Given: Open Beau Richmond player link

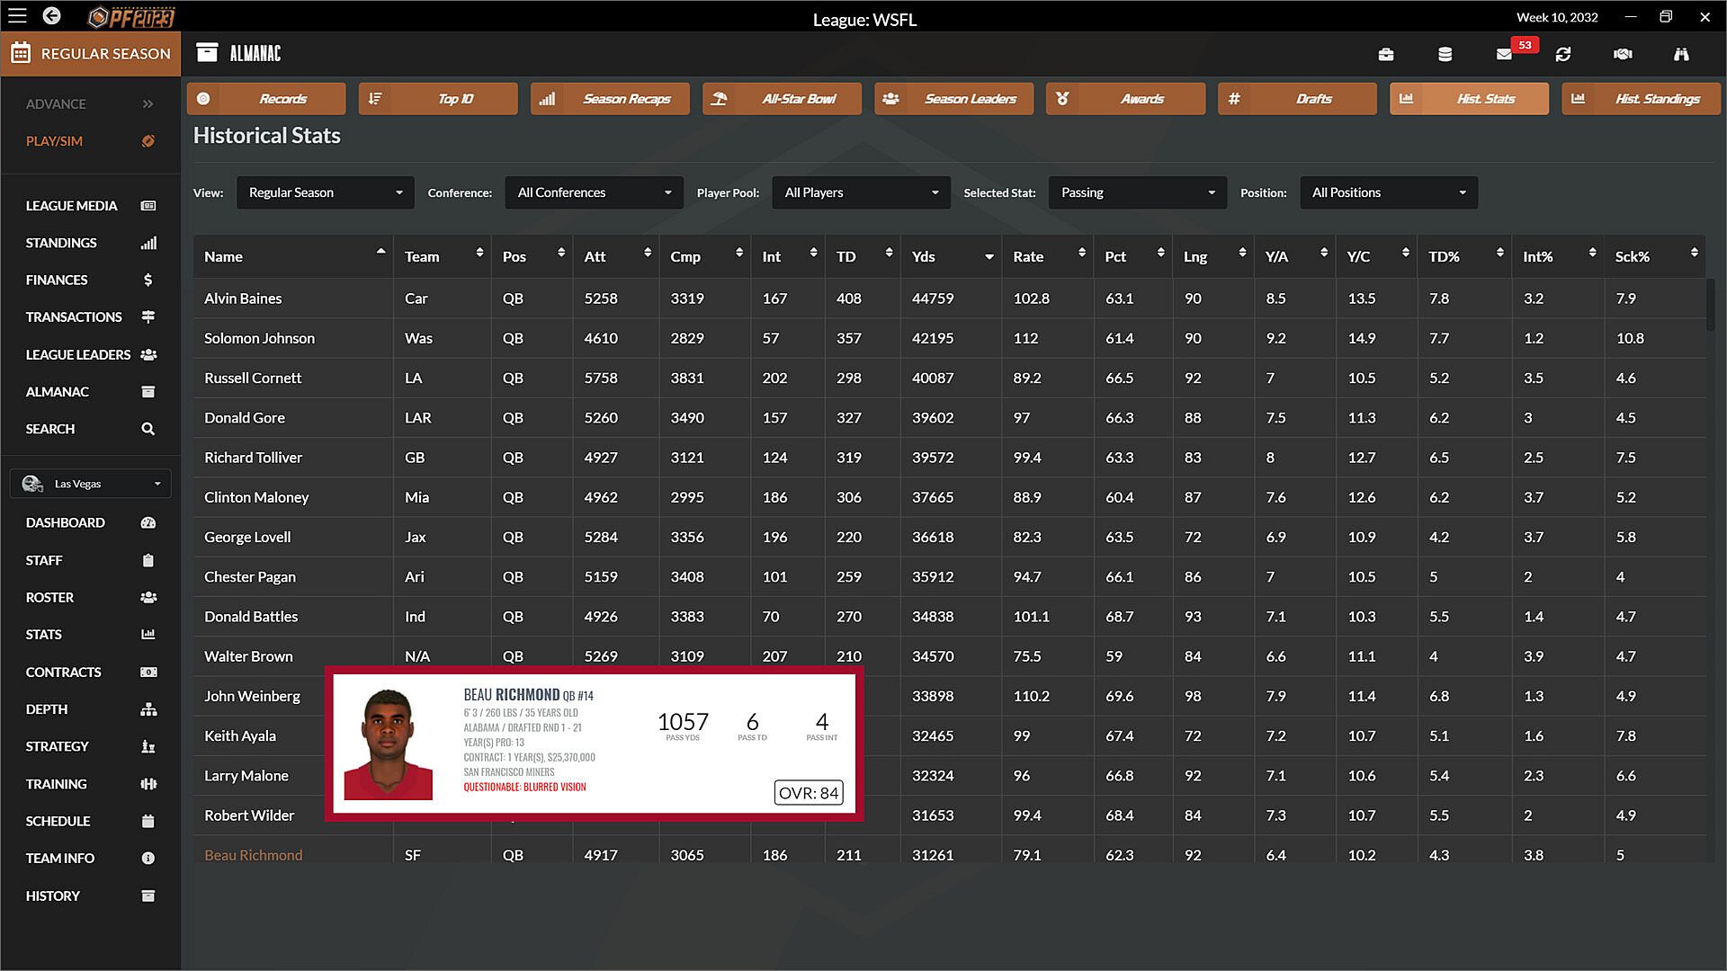Looking at the screenshot, I should pyautogui.click(x=253, y=855).
